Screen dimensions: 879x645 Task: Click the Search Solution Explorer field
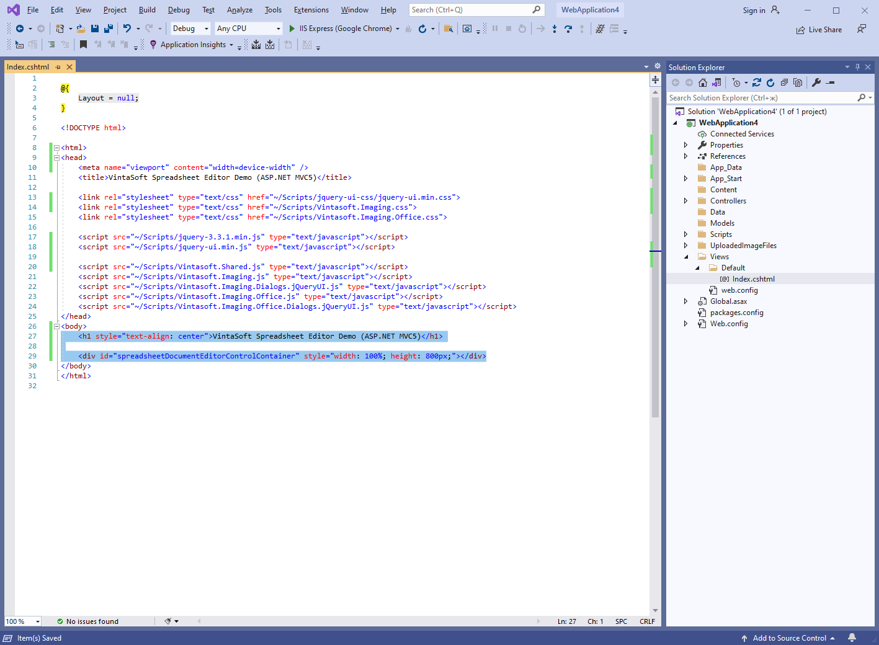[x=761, y=98]
